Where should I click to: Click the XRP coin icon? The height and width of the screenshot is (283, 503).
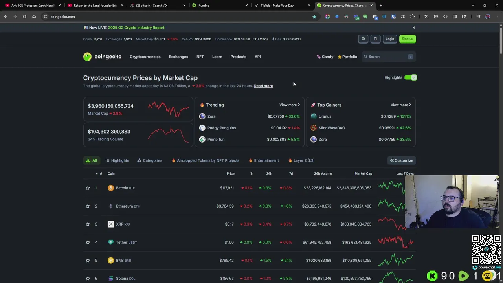pos(111,224)
